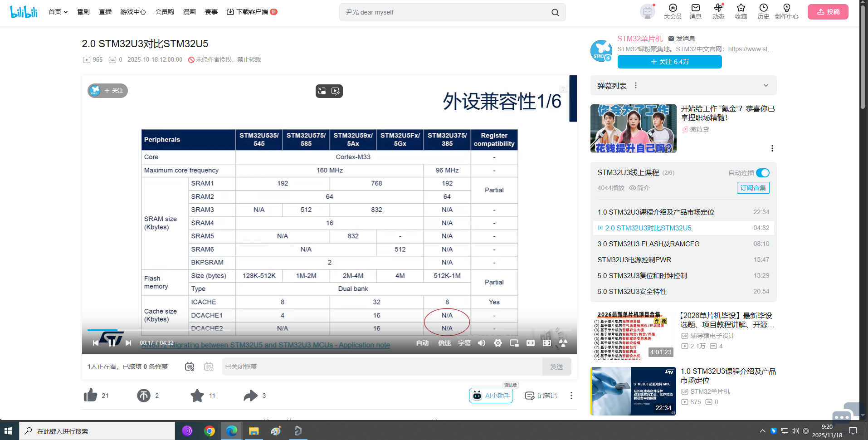
Task: Pause the video playback
Action: [x=112, y=343]
